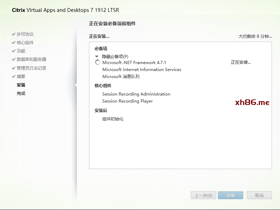Viewport: 280px width, 210px height.
Task: Click checkmark icon next to 核心组件
Action: [x=14, y=43]
